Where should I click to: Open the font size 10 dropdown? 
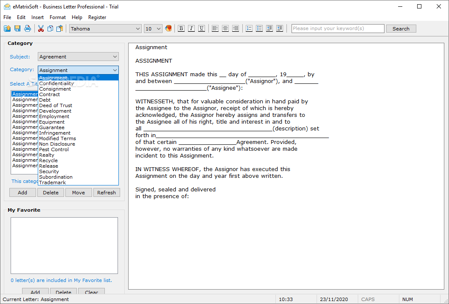coord(153,28)
